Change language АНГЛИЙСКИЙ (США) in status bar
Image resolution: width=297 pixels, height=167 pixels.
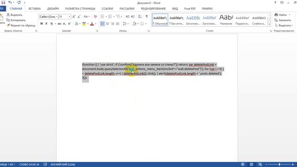pyautogui.click(x=63, y=165)
